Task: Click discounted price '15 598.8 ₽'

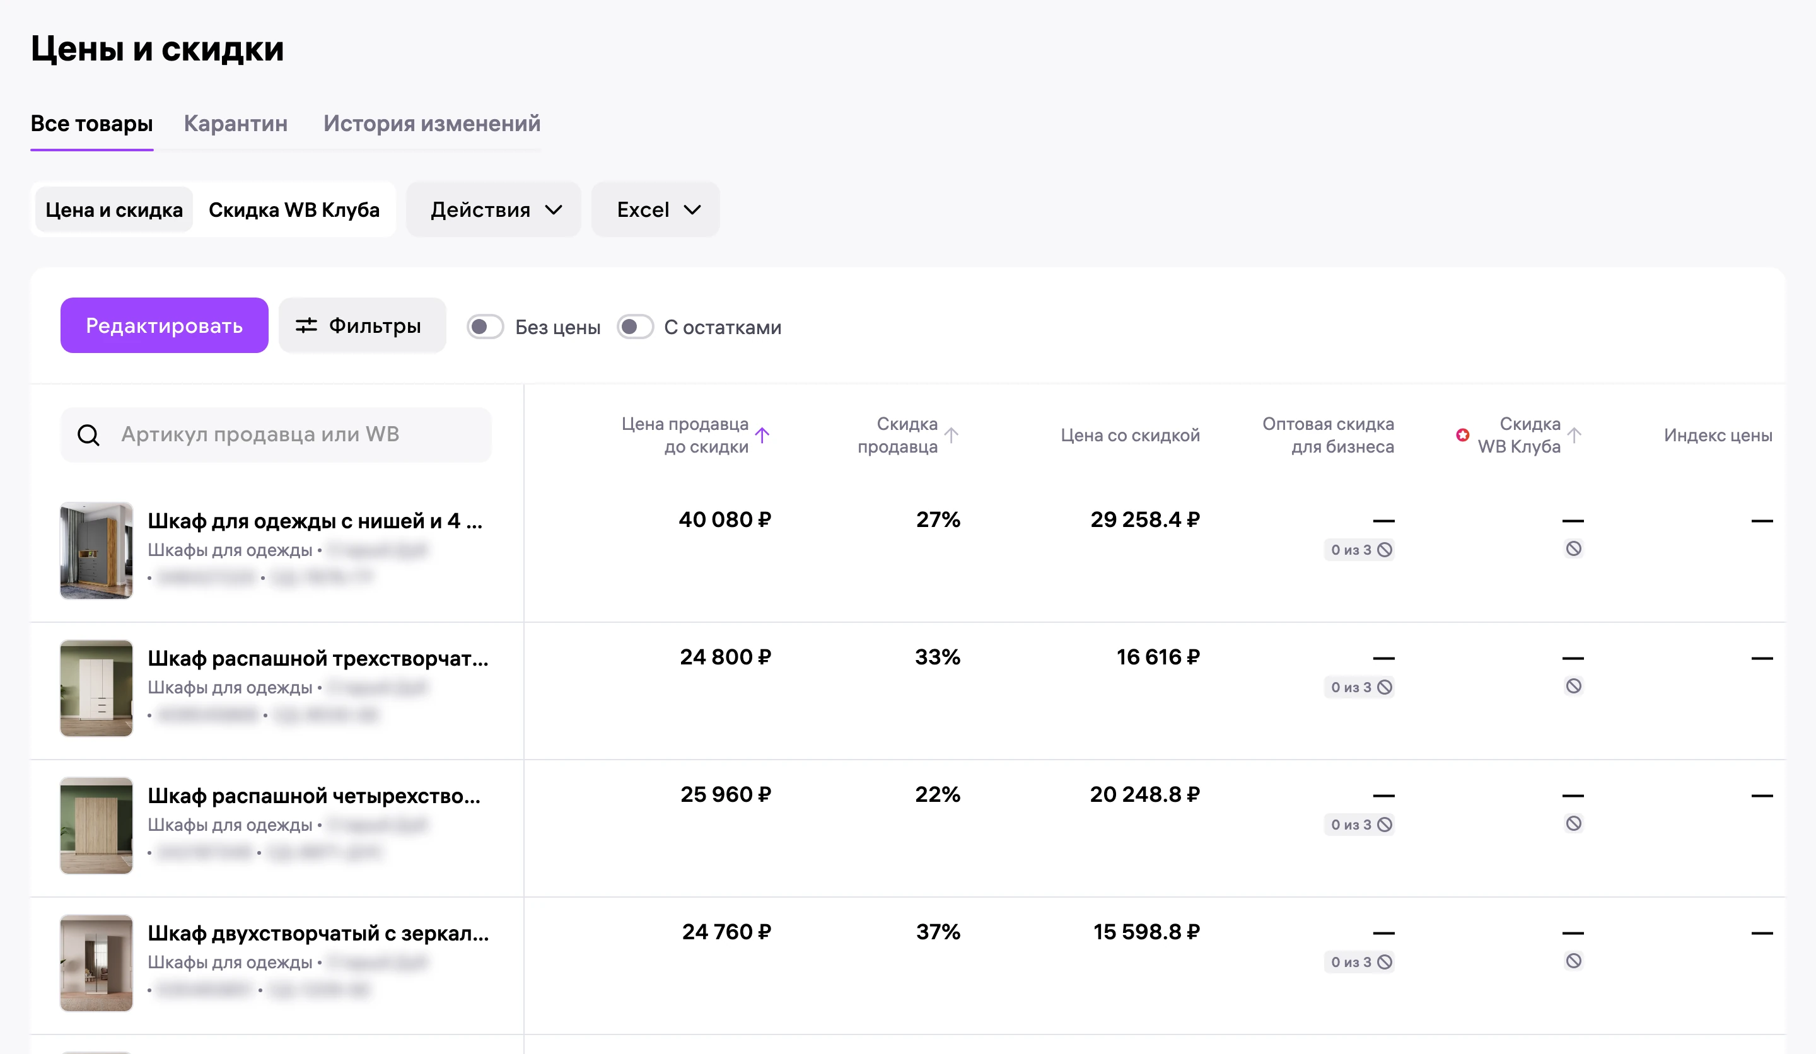Action: point(1146,932)
